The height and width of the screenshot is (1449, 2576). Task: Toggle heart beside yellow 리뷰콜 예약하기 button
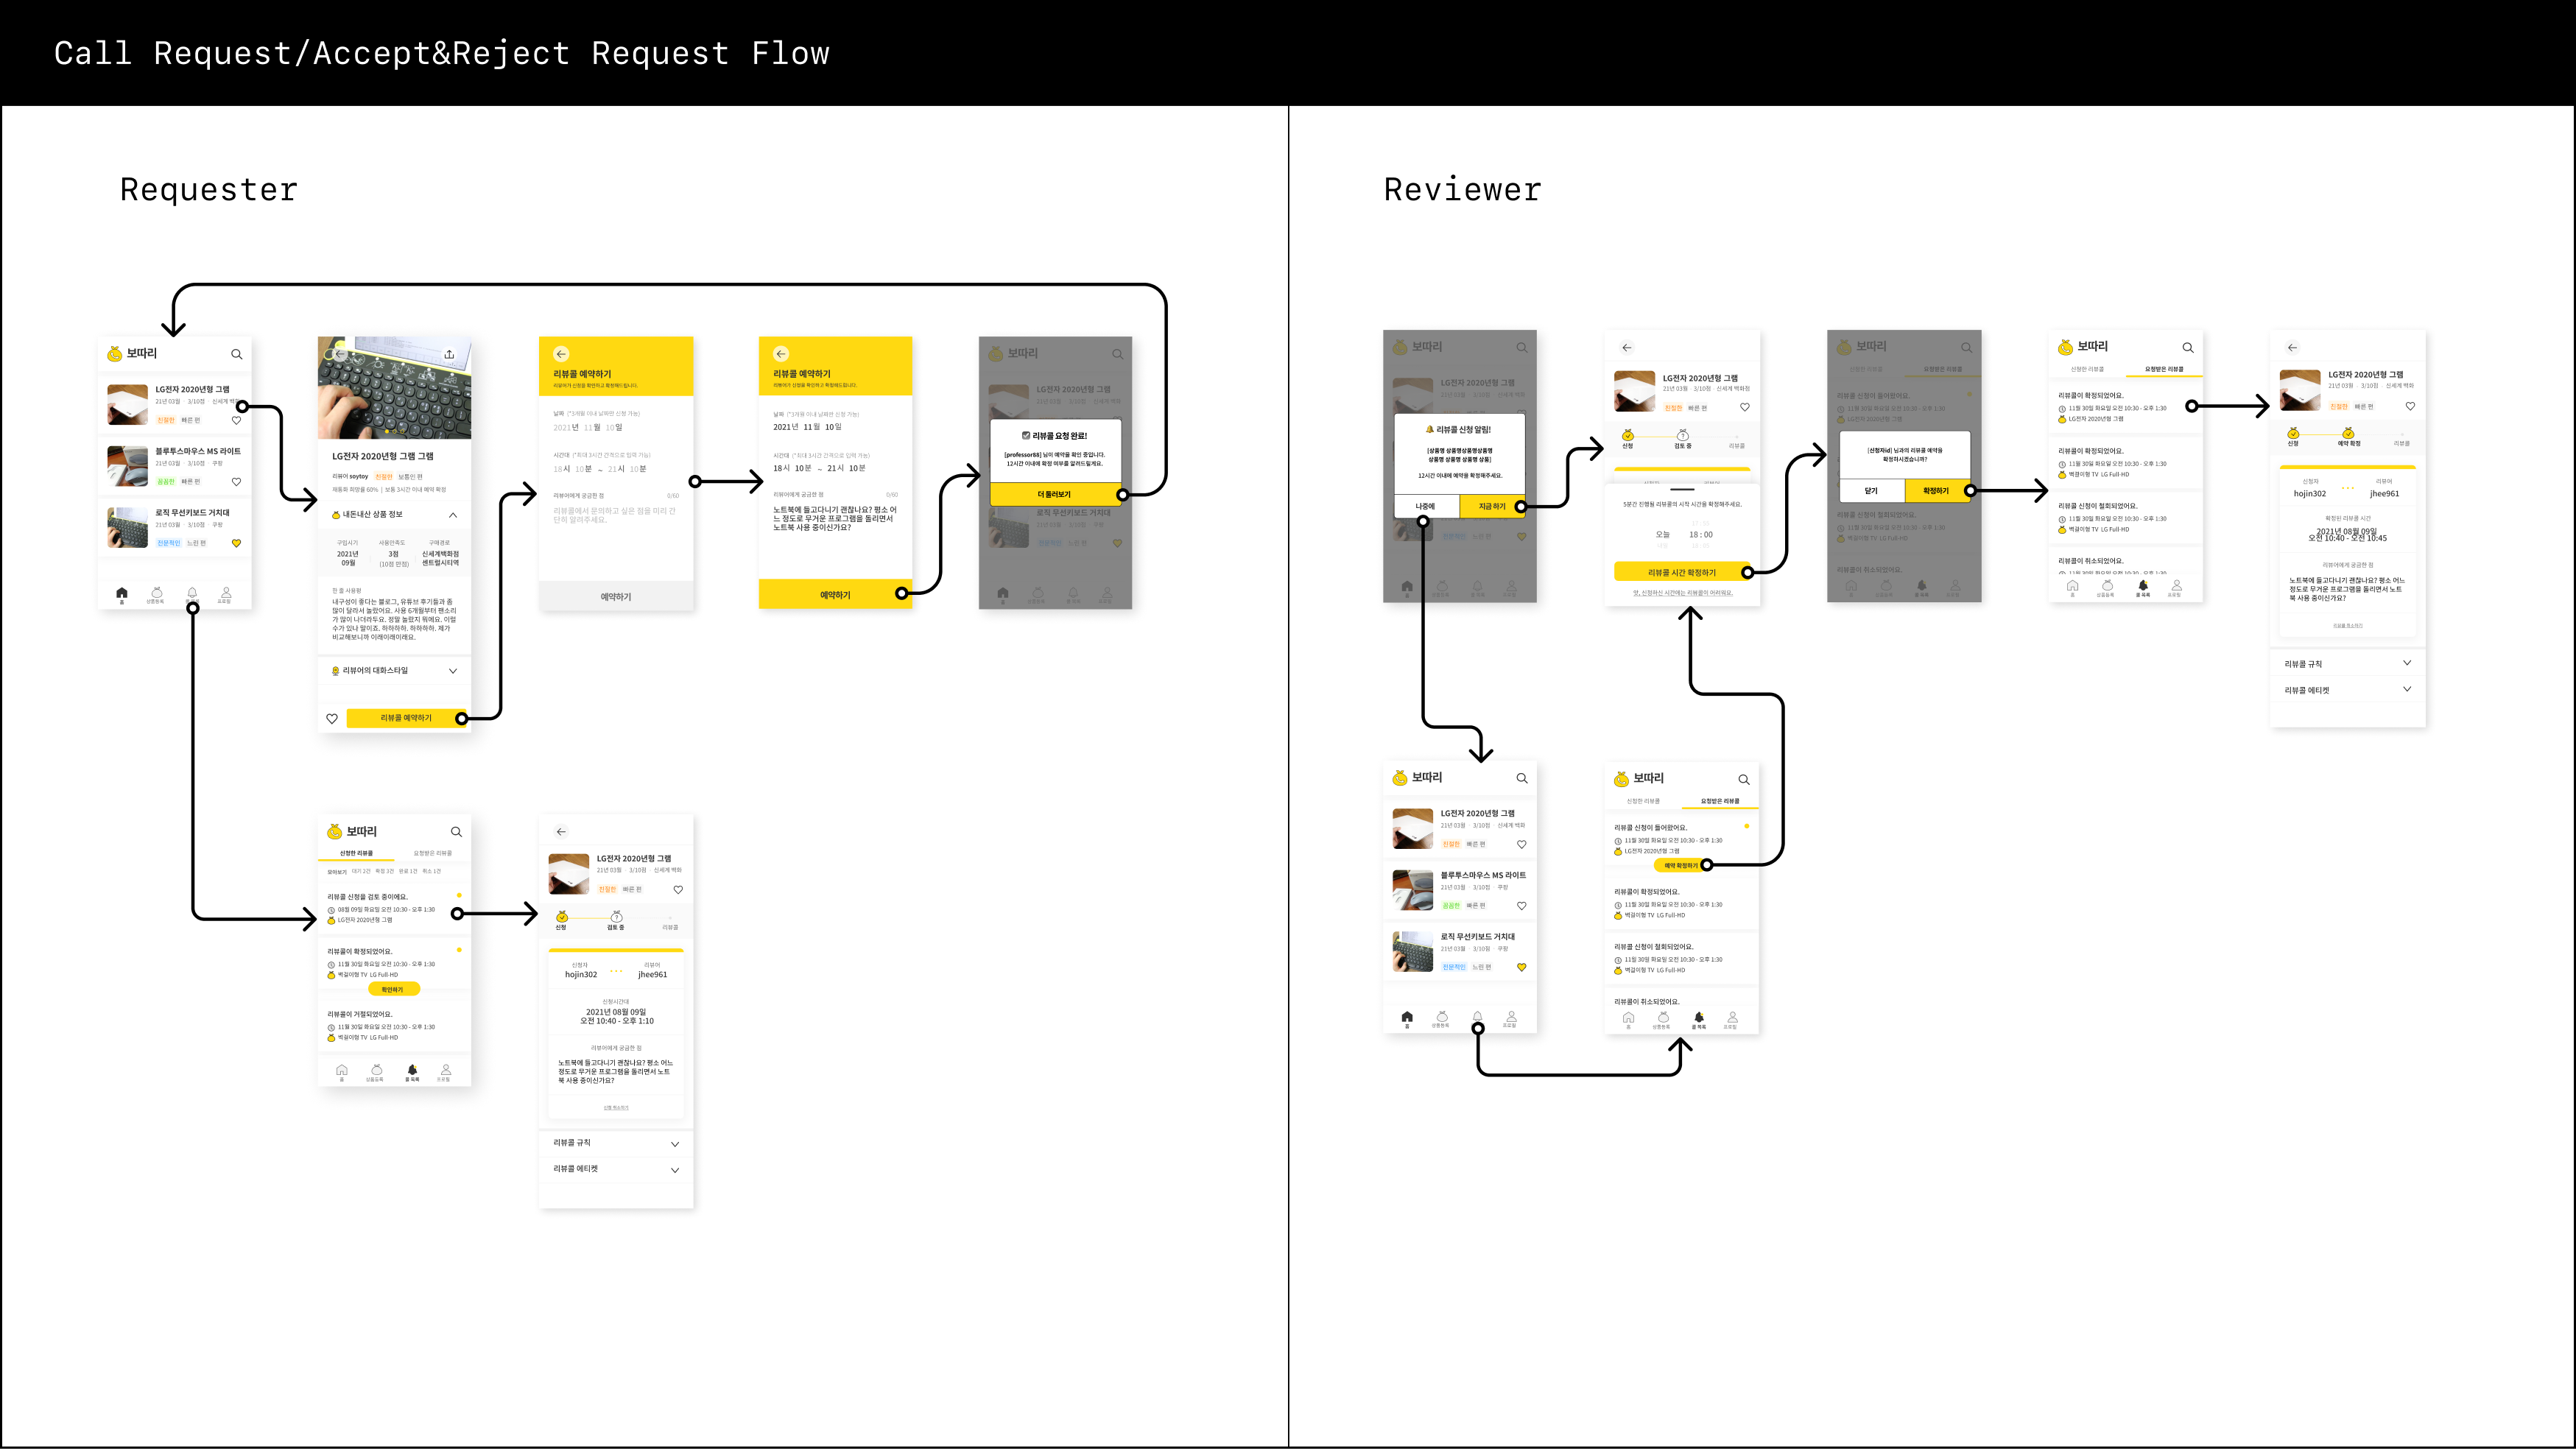332,718
